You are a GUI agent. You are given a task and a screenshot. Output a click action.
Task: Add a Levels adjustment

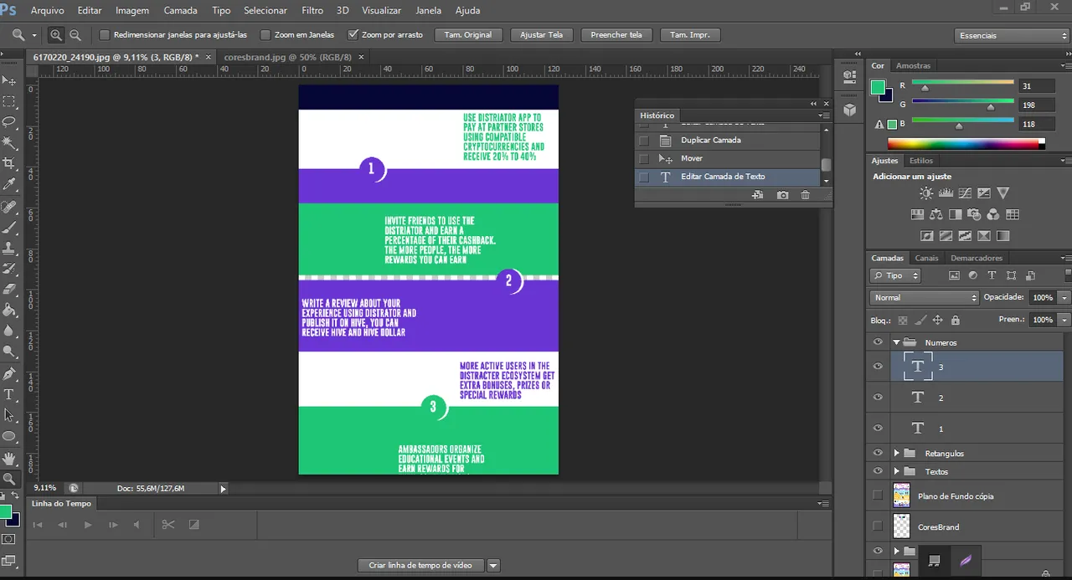pyautogui.click(x=945, y=193)
